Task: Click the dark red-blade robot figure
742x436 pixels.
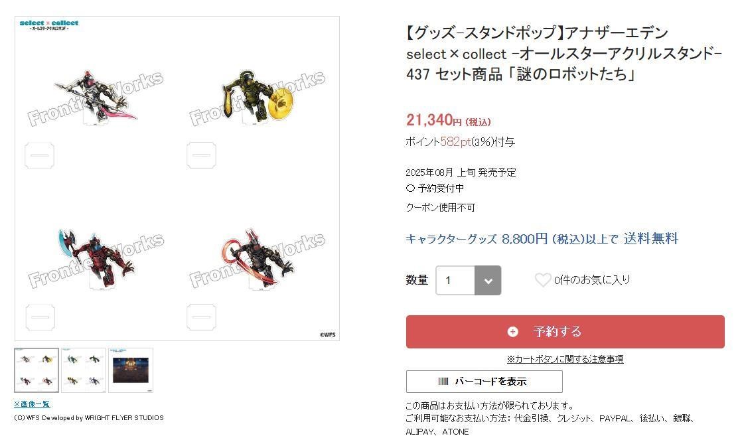Action: click(257, 258)
